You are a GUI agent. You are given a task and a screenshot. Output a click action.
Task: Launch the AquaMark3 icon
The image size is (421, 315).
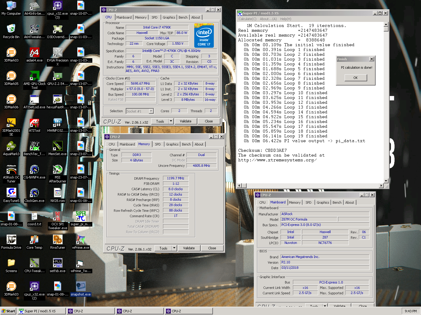click(11, 149)
